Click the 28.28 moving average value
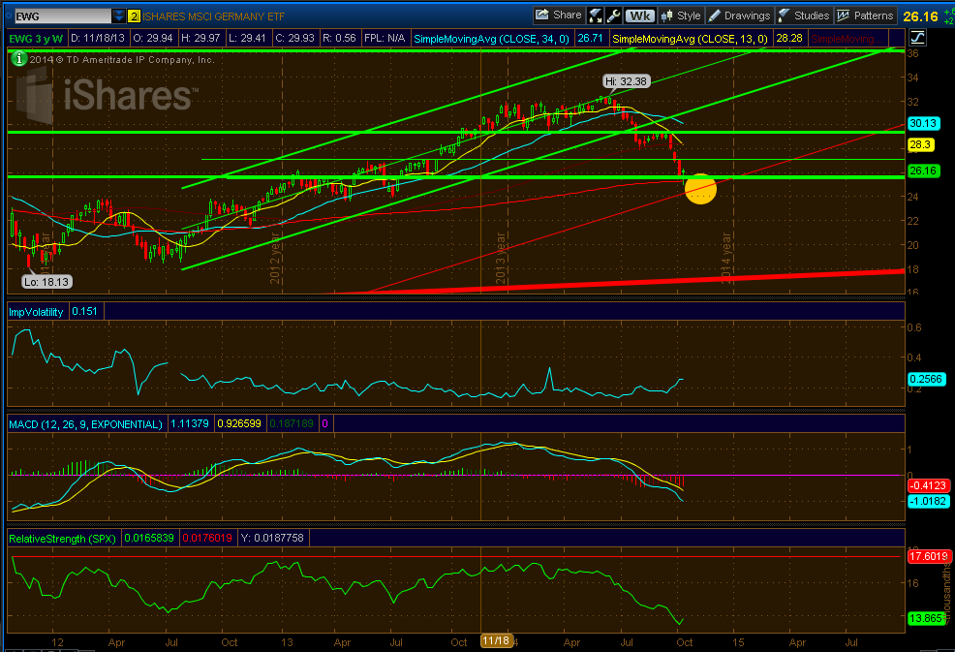 788,39
